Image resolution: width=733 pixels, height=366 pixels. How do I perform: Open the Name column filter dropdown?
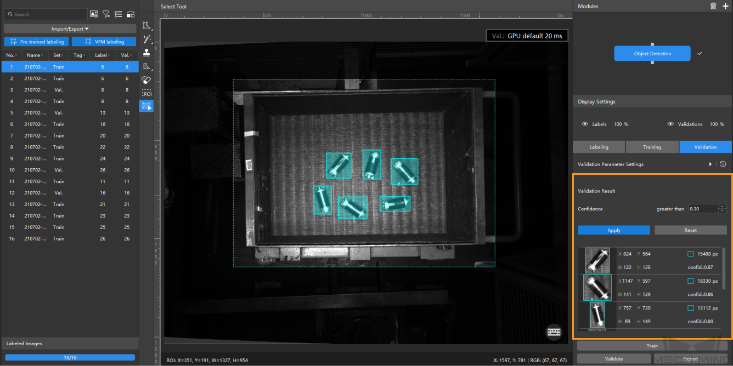43,55
